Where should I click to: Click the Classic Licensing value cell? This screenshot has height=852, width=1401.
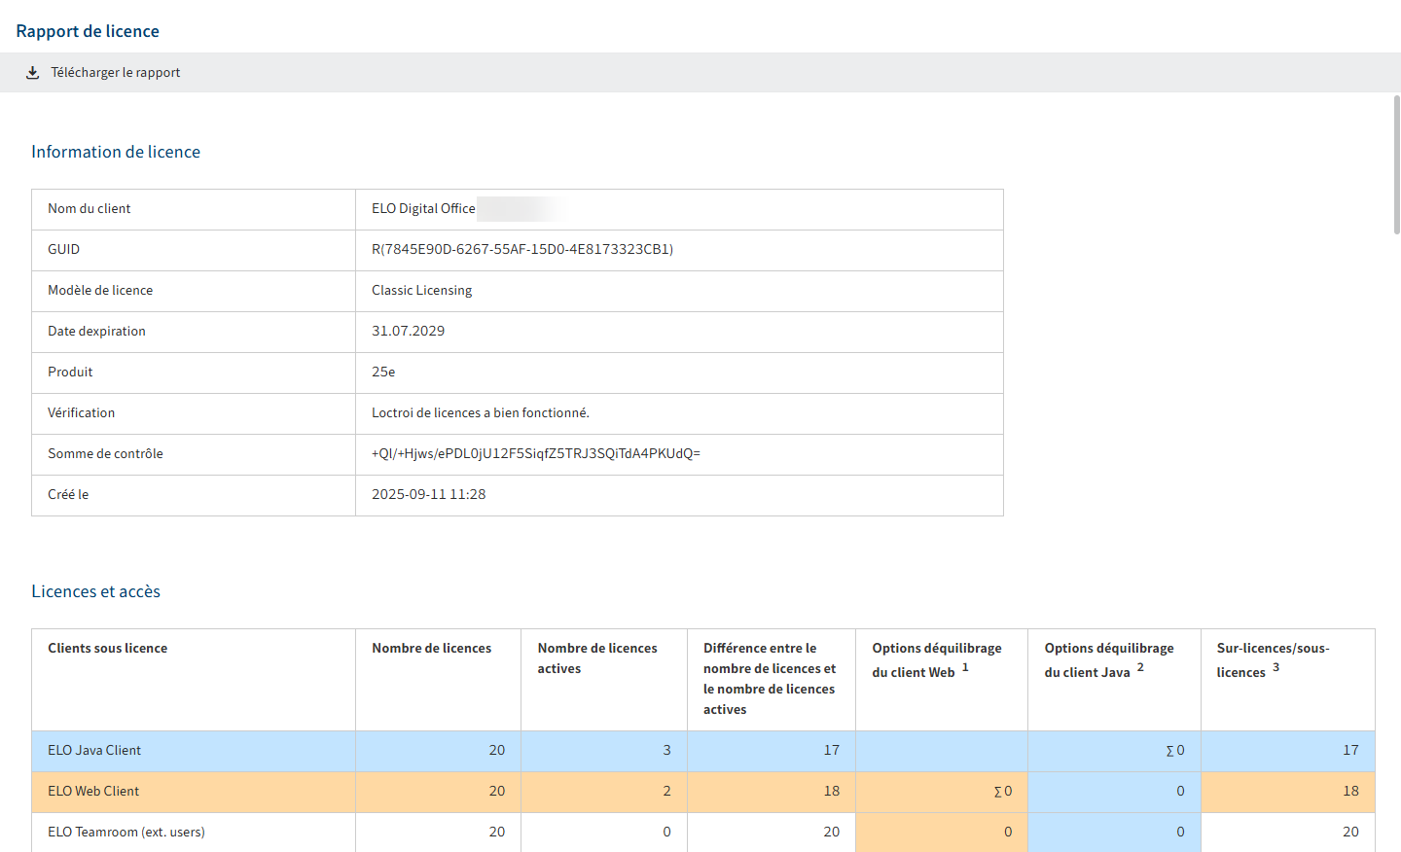(421, 291)
